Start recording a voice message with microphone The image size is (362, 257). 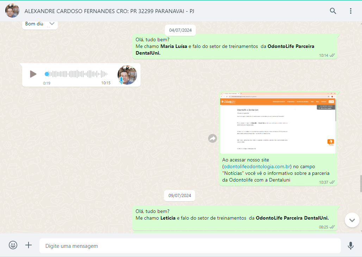pos(350,246)
